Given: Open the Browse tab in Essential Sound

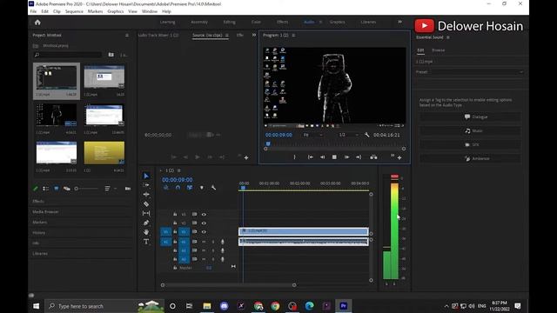Looking at the screenshot, I should tap(438, 50).
